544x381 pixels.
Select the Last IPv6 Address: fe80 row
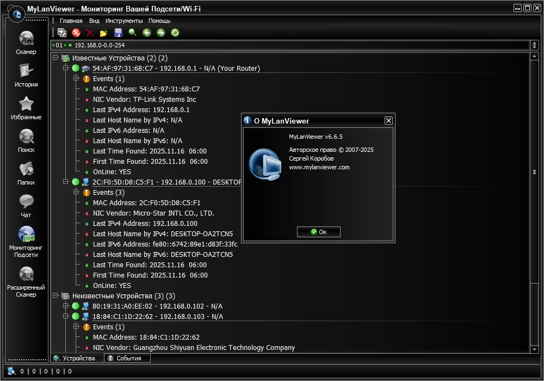click(x=165, y=244)
